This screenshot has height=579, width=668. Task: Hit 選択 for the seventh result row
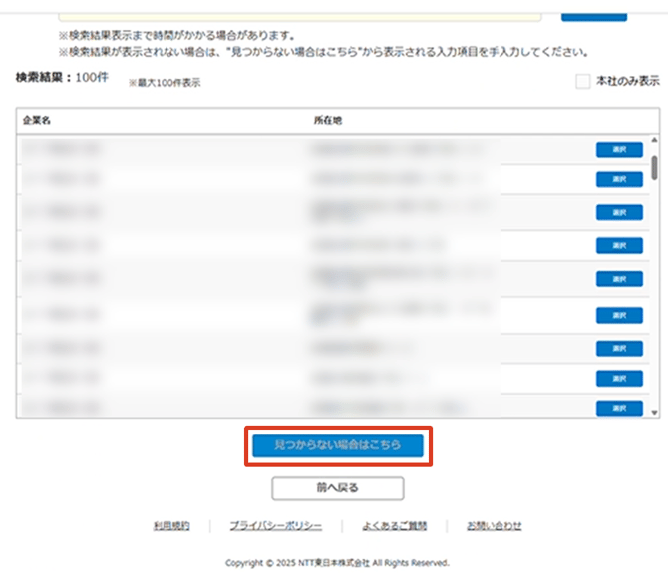point(619,348)
